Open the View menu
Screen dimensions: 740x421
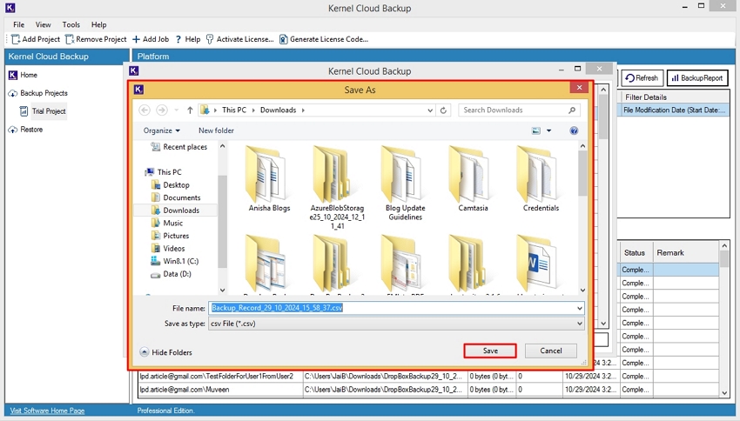pyautogui.click(x=44, y=25)
